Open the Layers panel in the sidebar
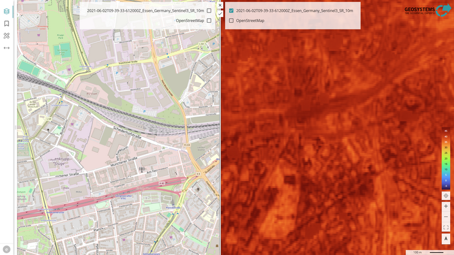 [7, 11]
